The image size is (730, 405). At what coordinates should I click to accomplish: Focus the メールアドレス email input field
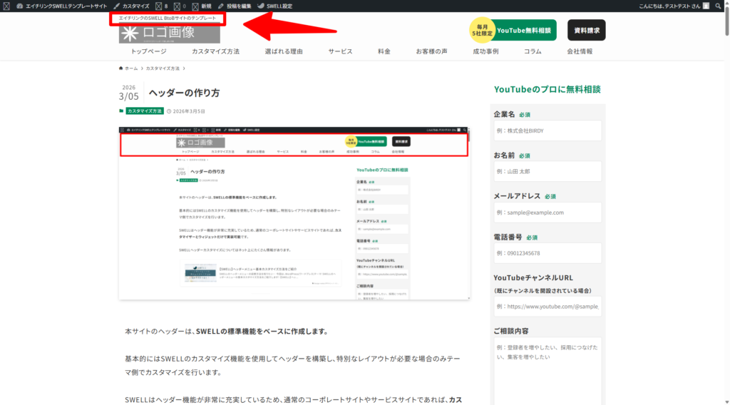(x=547, y=212)
